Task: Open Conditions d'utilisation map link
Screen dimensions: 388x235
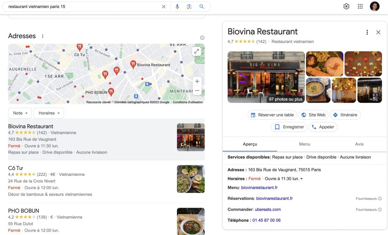Action: pos(188,102)
